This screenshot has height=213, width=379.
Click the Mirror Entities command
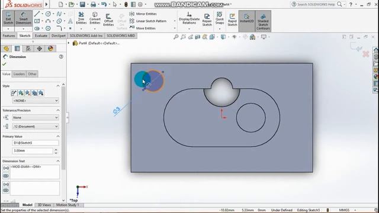click(x=143, y=14)
